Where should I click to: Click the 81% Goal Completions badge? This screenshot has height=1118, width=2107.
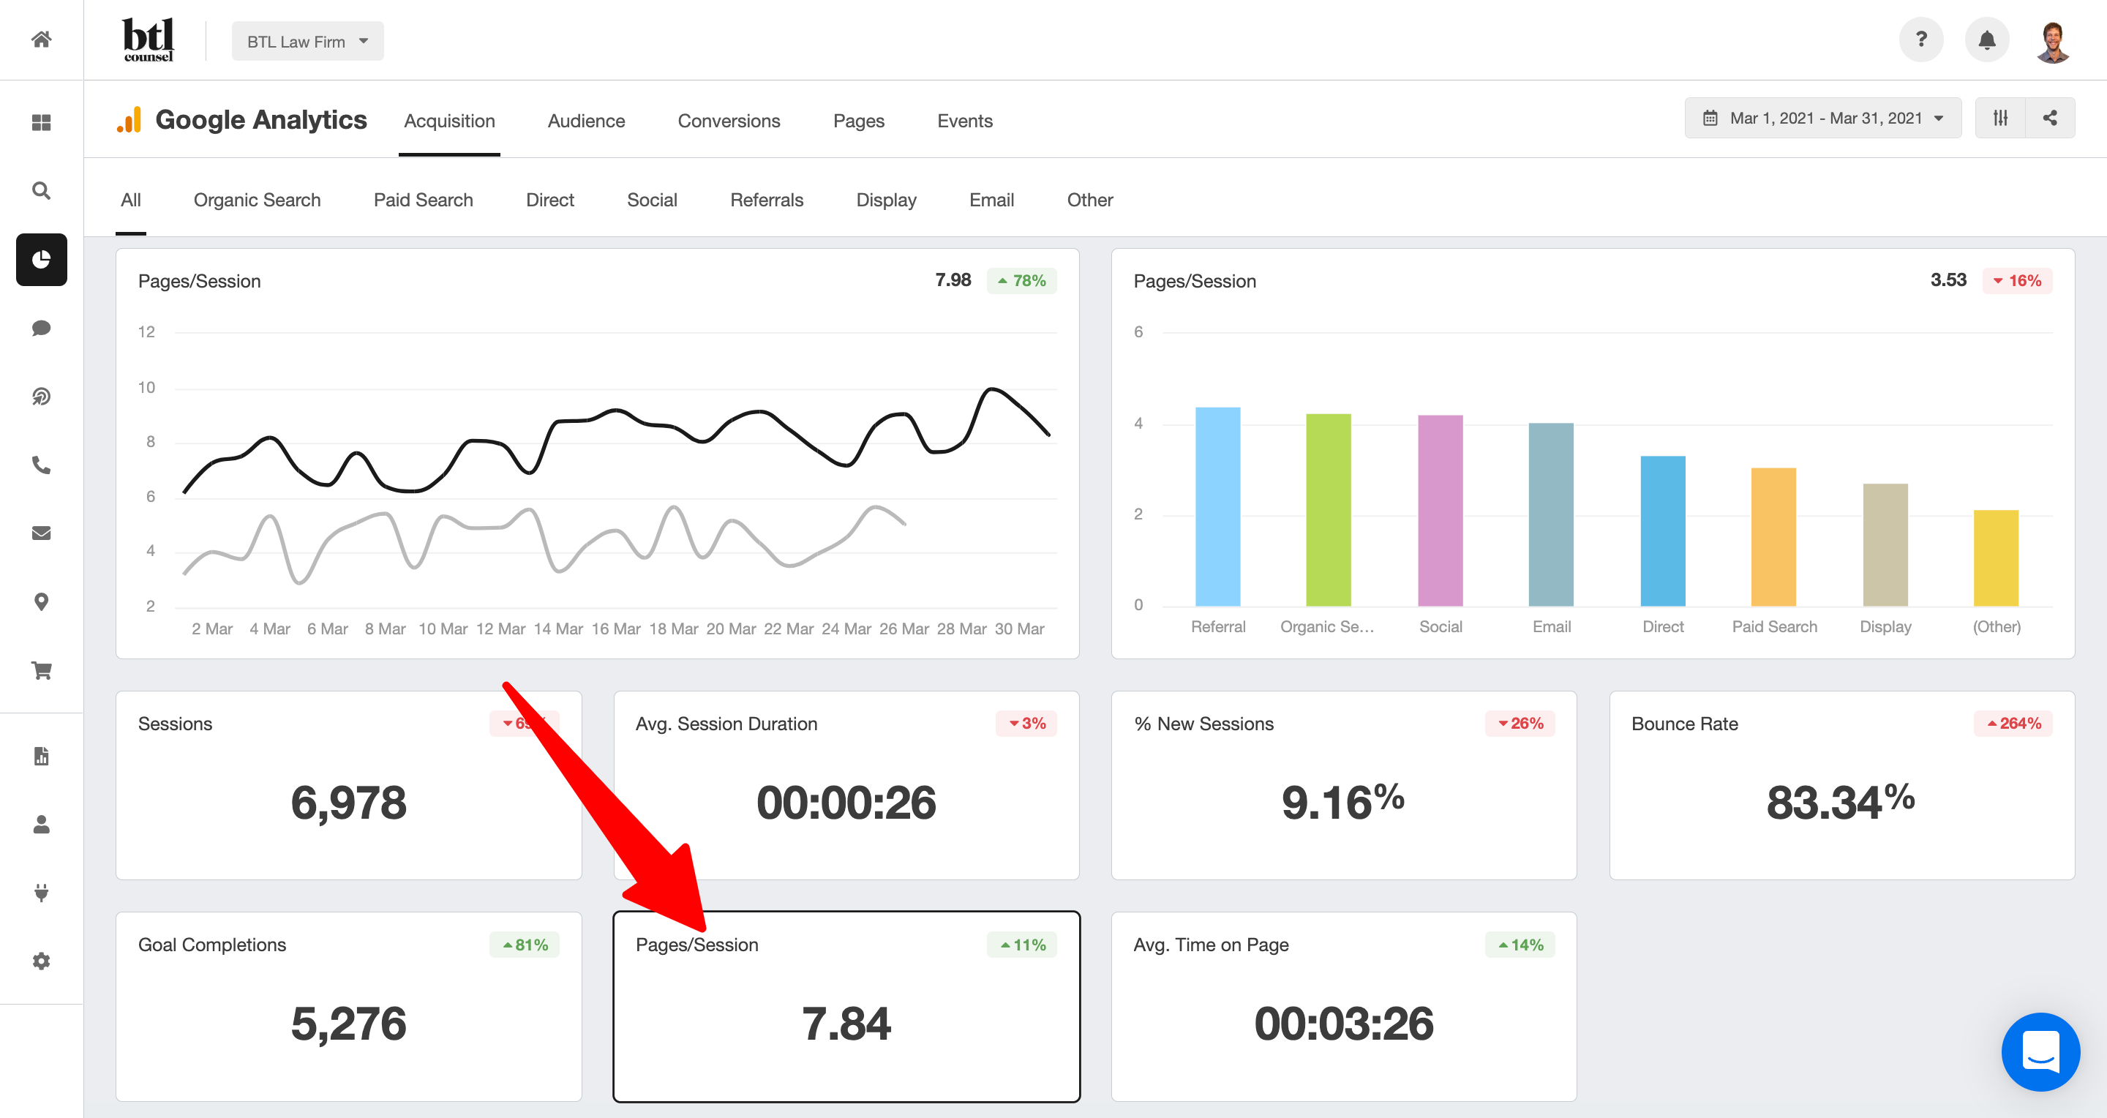pyautogui.click(x=525, y=945)
